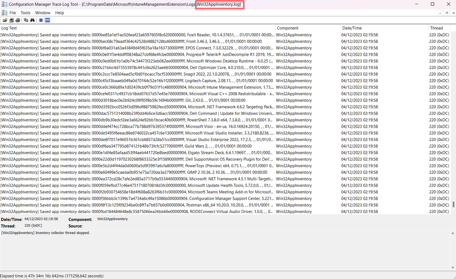
Task: Open the Window menu
Action: (x=43, y=13)
